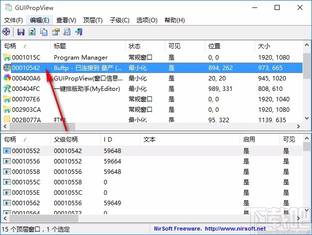The image size is (312, 235).
Task: Select GUIPropView(窗口信息... title cell
Action: click(88, 78)
